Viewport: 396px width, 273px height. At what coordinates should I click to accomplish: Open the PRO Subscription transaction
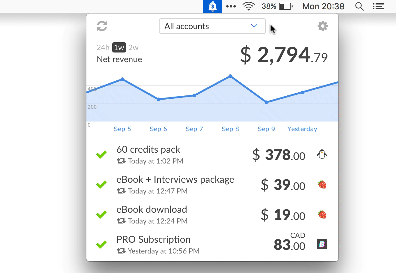(x=212, y=245)
